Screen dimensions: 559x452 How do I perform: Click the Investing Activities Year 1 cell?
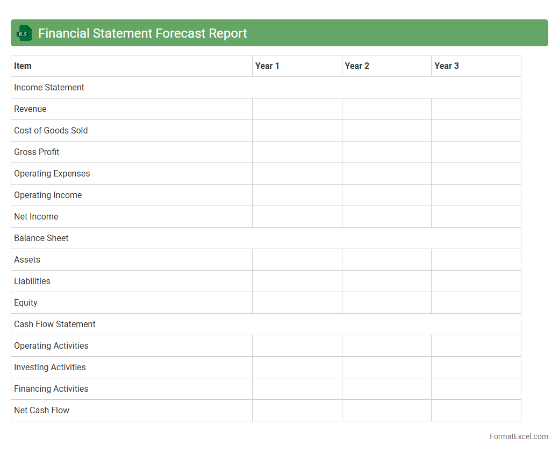coord(297,367)
